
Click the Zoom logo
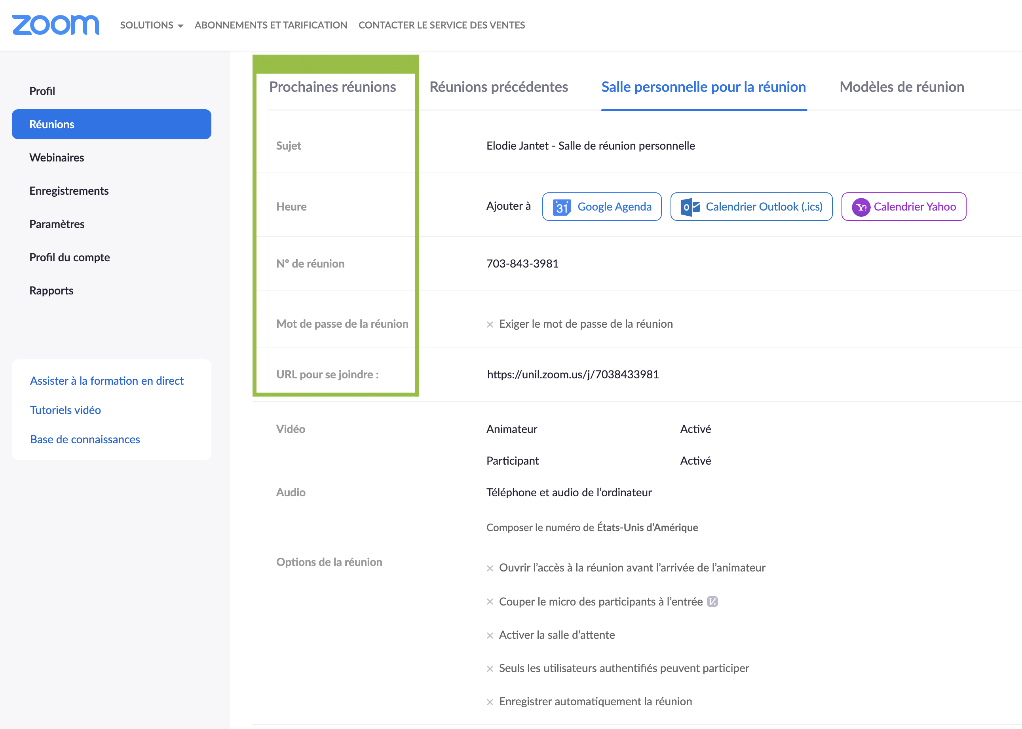(x=55, y=25)
